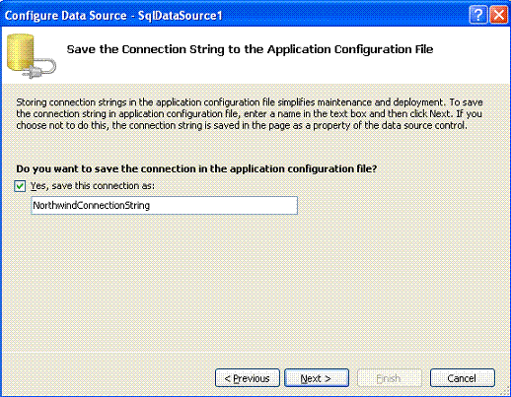
Task: Go back with the Previous button
Action: tap(248, 378)
